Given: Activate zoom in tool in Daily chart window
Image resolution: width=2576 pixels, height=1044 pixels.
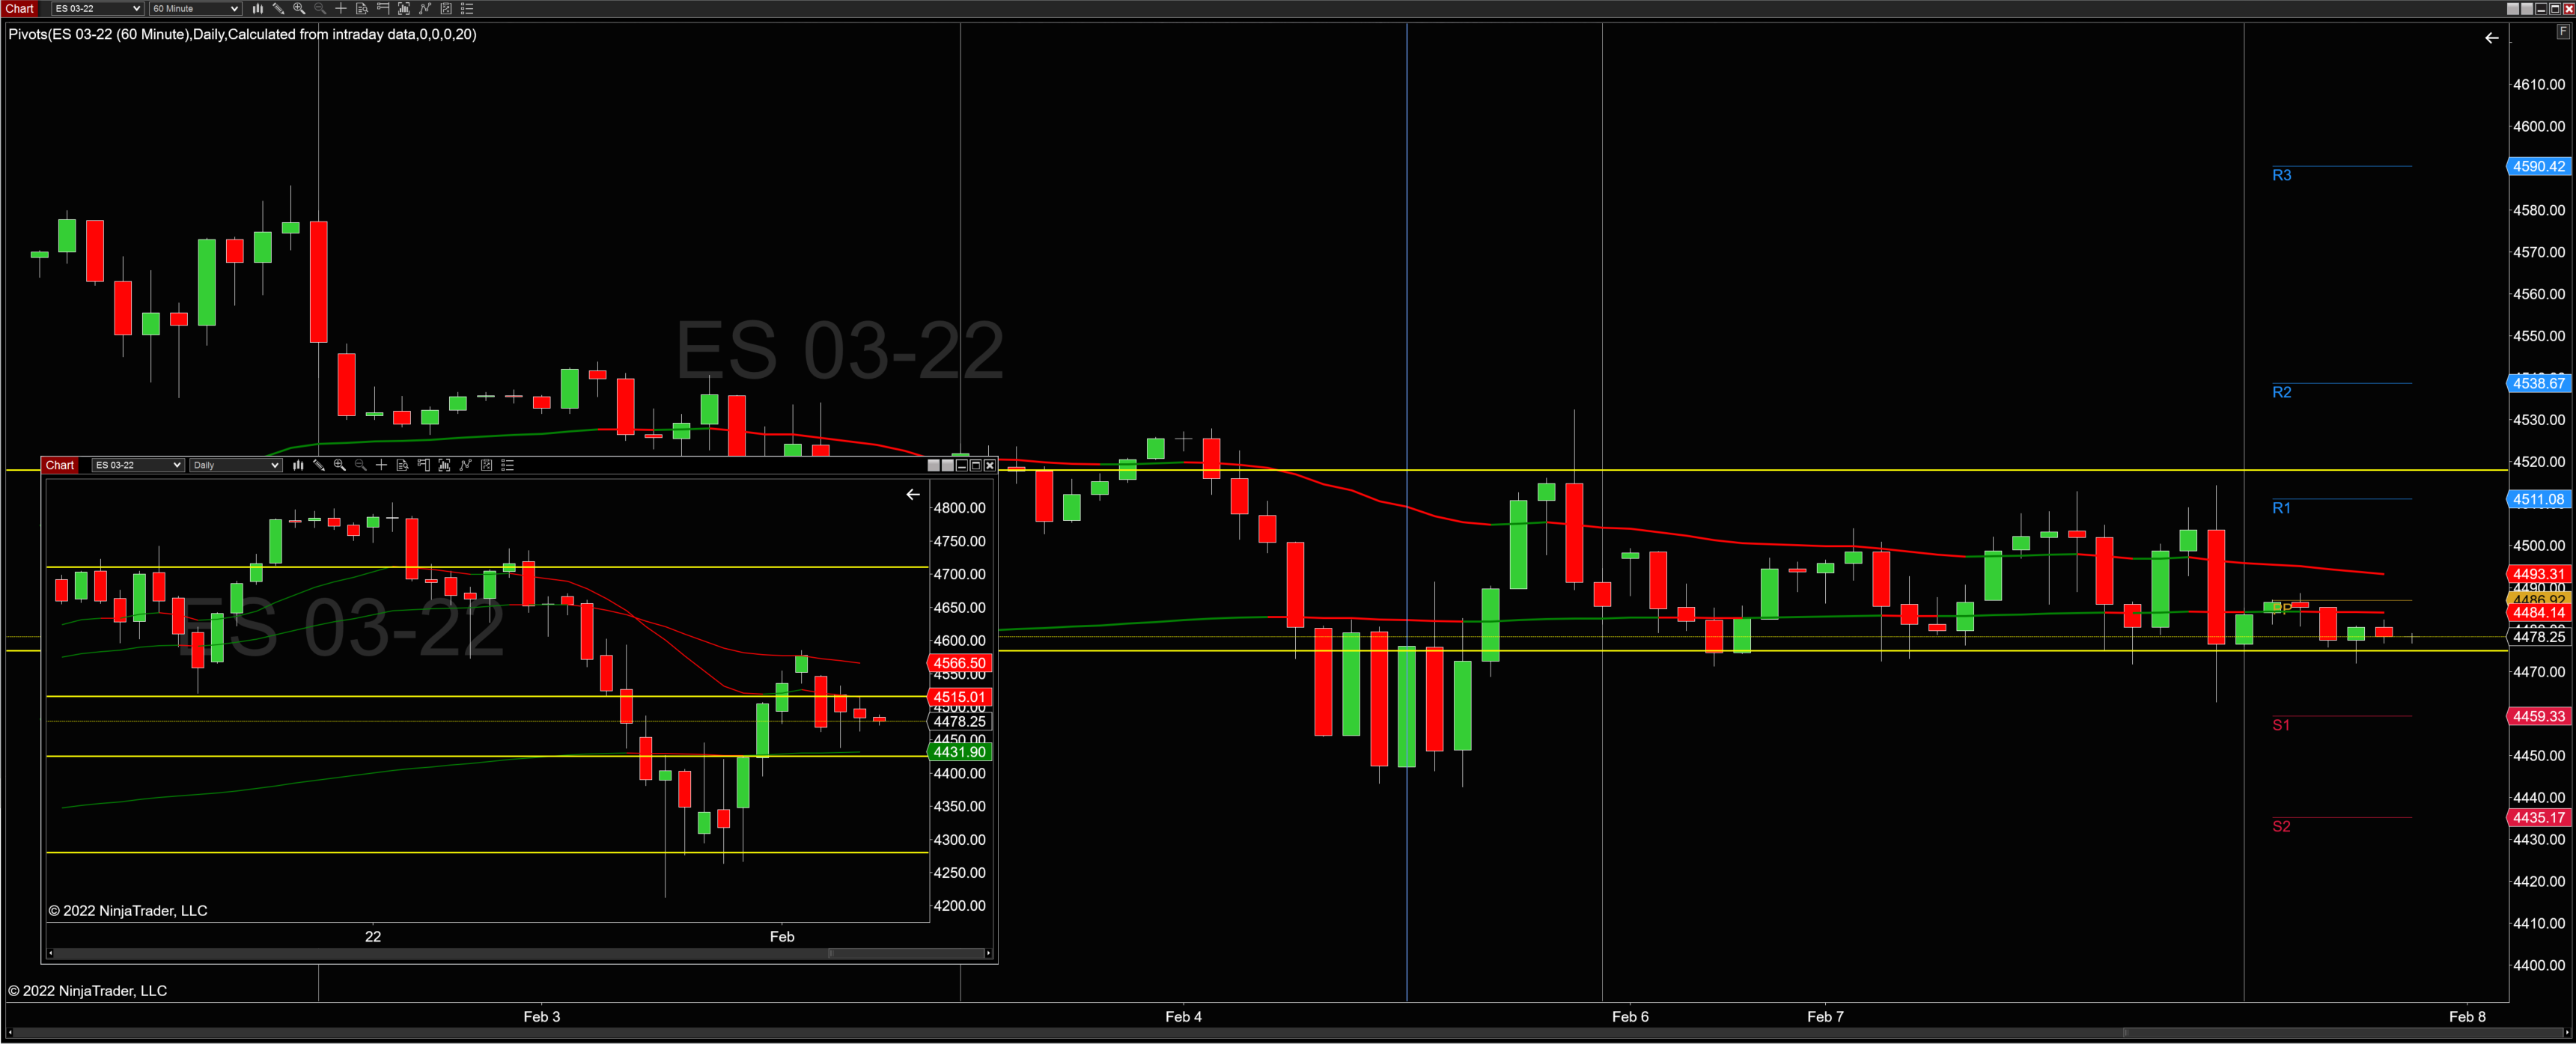Looking at the screenshot, I should coord(340,465).
